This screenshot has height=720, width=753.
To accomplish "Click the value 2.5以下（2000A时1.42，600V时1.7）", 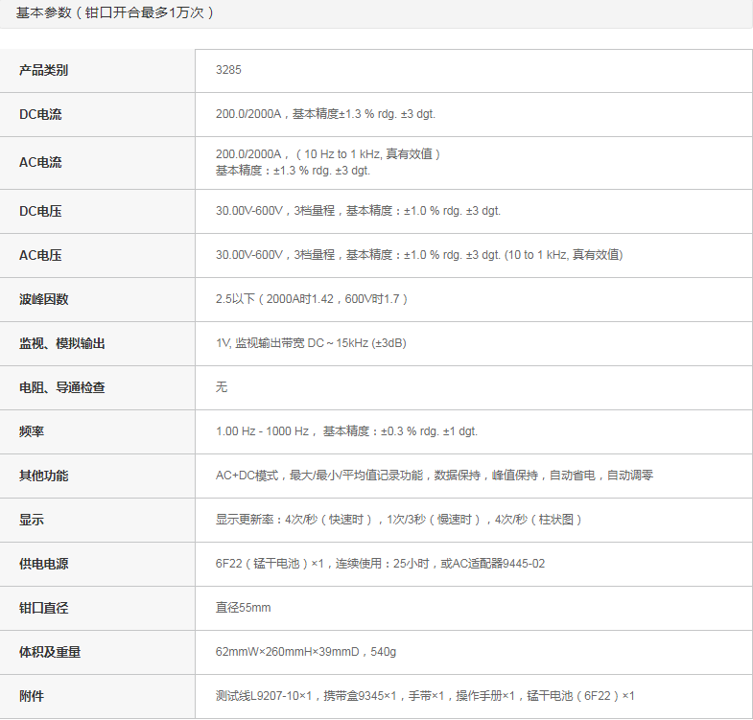I will click(x=312, y=299).
